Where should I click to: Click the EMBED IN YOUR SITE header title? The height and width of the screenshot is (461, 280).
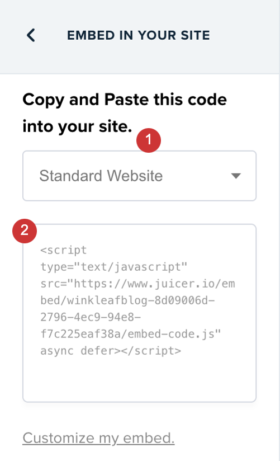tap(139, 35)
